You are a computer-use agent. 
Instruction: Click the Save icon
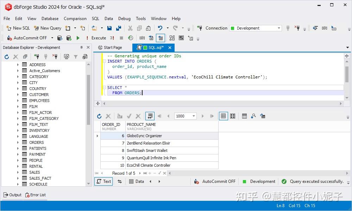point(109,28)
